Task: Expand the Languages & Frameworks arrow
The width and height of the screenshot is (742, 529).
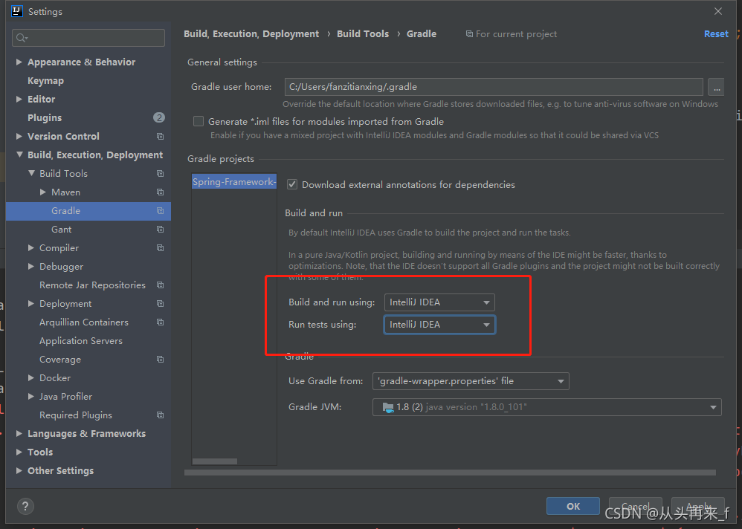Action: 19,433
